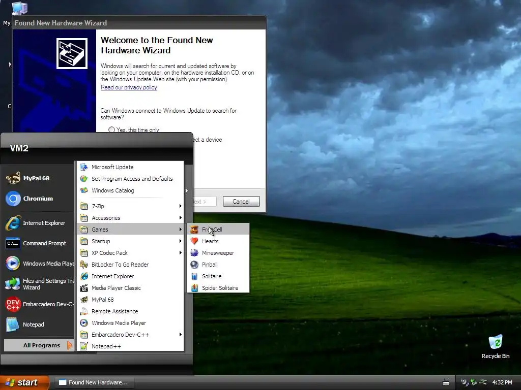The height and width of the screenshot is (390, 521).
Task: Expand the 7-Zip submenu arrow
Action: pos(181,206)
